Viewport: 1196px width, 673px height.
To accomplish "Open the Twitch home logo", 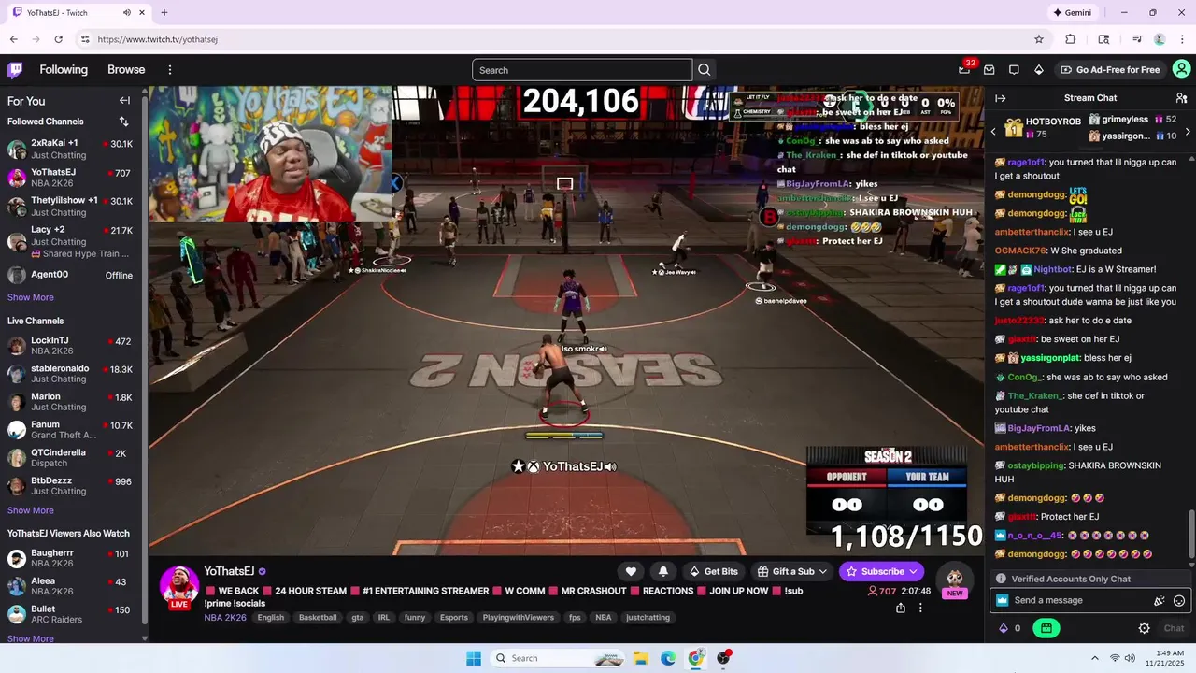I will pos(15,69).
